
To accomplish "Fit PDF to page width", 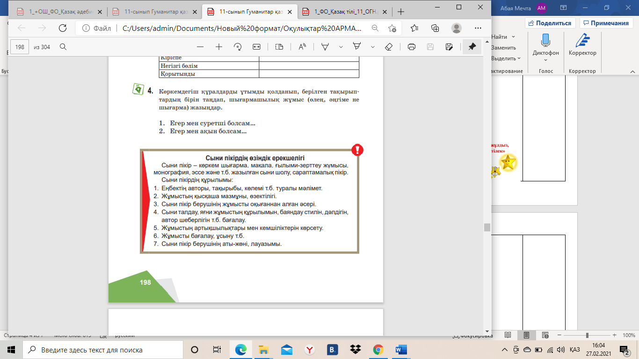I will click(x=256, y=47).
